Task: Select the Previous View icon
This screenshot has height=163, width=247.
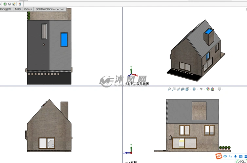Action: click(x=178, y=89)
